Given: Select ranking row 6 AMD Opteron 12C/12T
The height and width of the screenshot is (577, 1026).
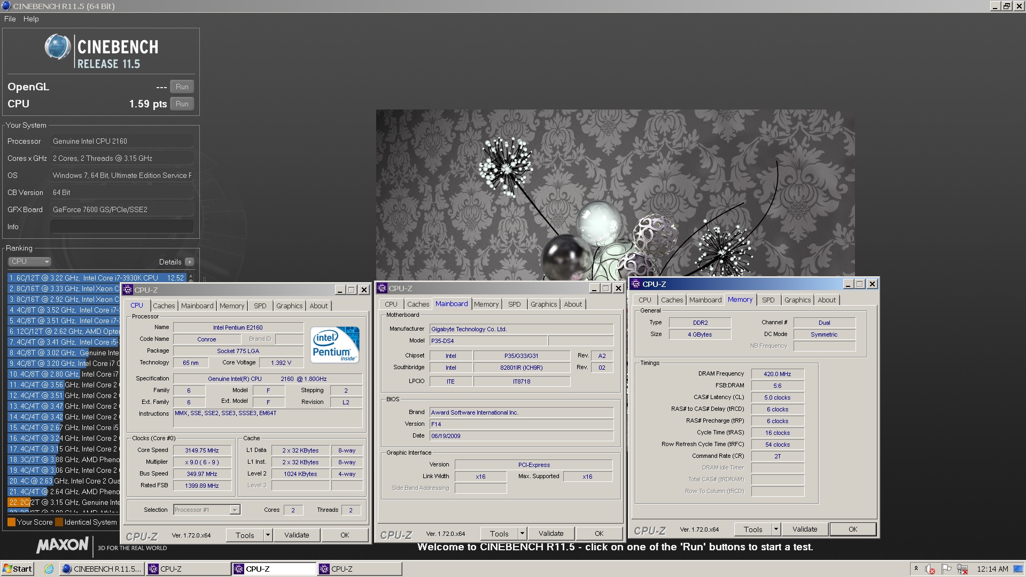Looking at the screenshot, I should (64, 331).
